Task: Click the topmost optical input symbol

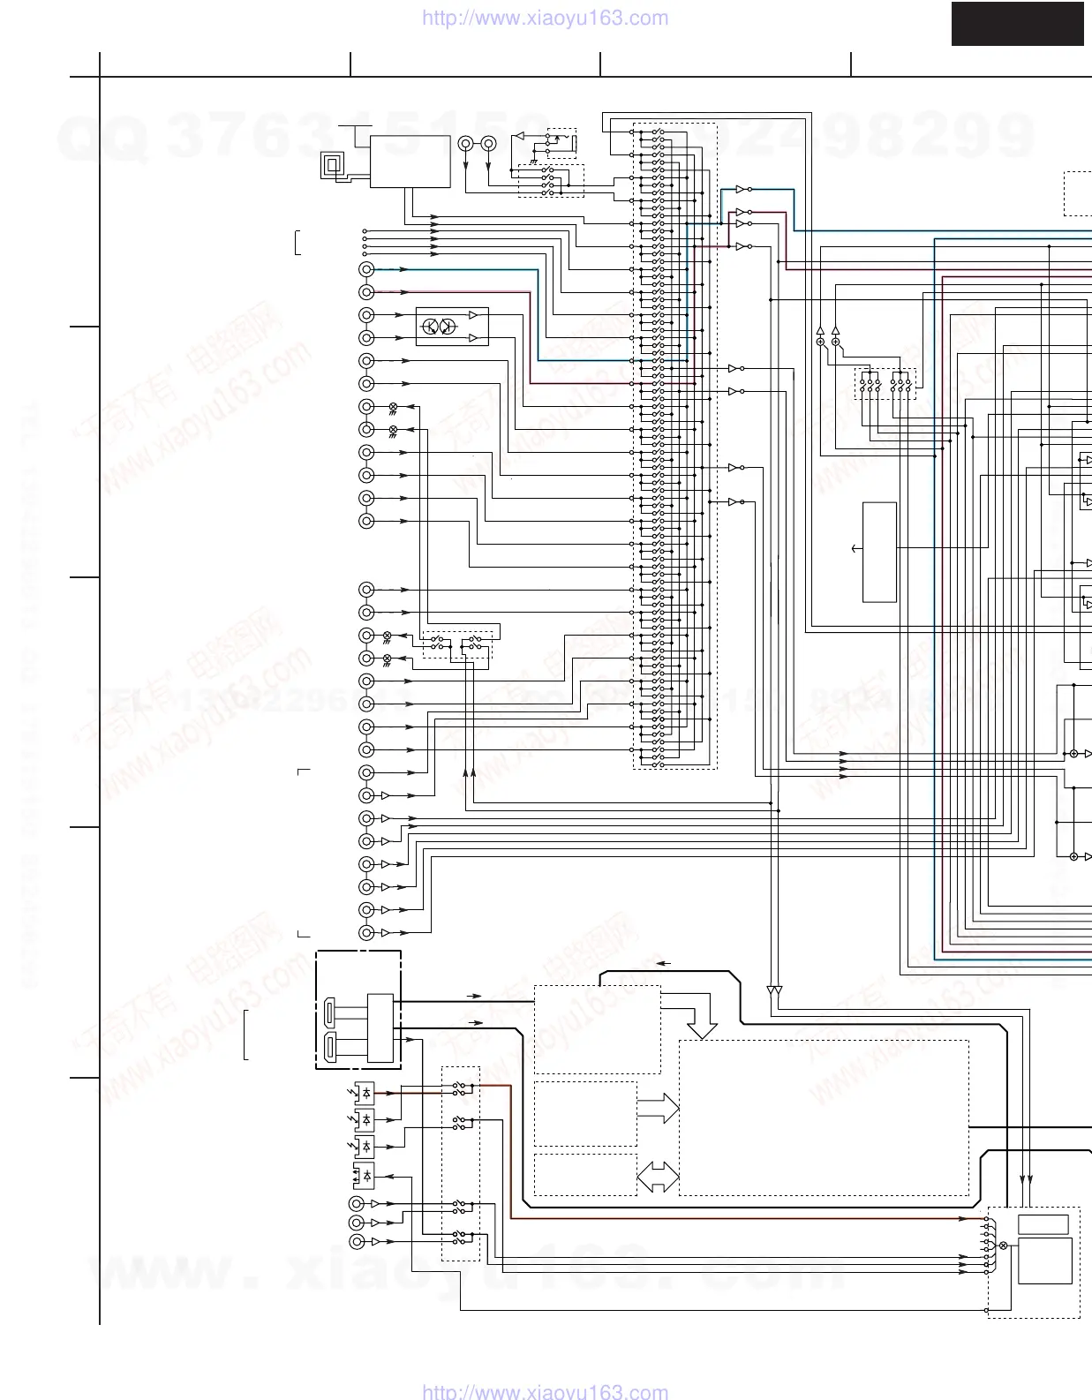Action: click(363, 1093)
